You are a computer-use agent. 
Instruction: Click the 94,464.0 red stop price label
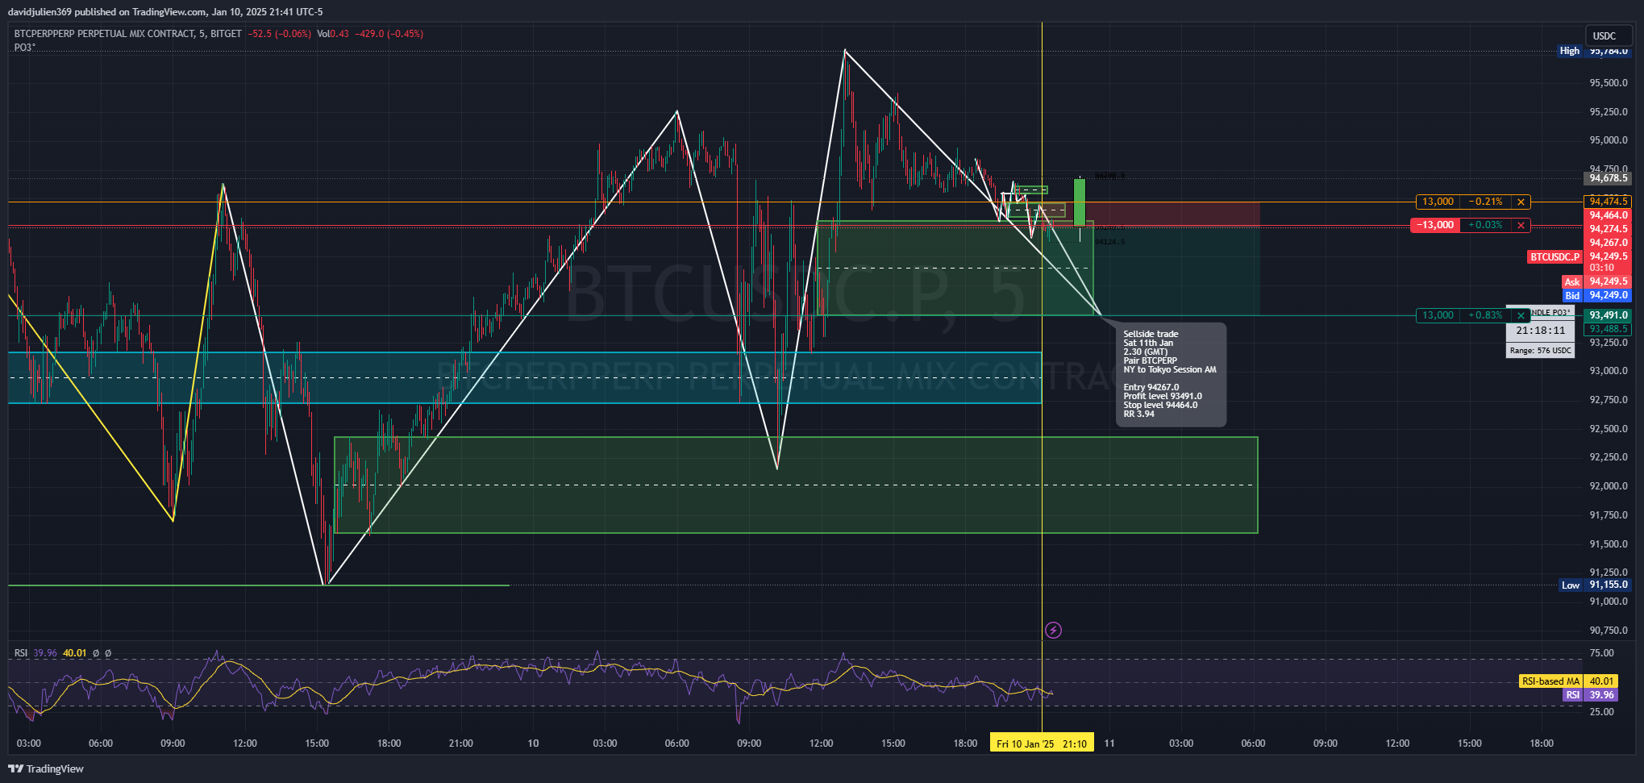coord(1608,215)
